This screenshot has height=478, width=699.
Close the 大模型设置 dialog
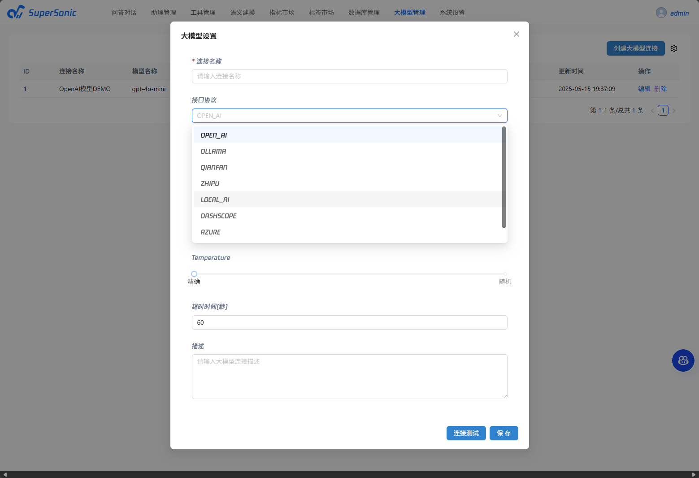517,34
